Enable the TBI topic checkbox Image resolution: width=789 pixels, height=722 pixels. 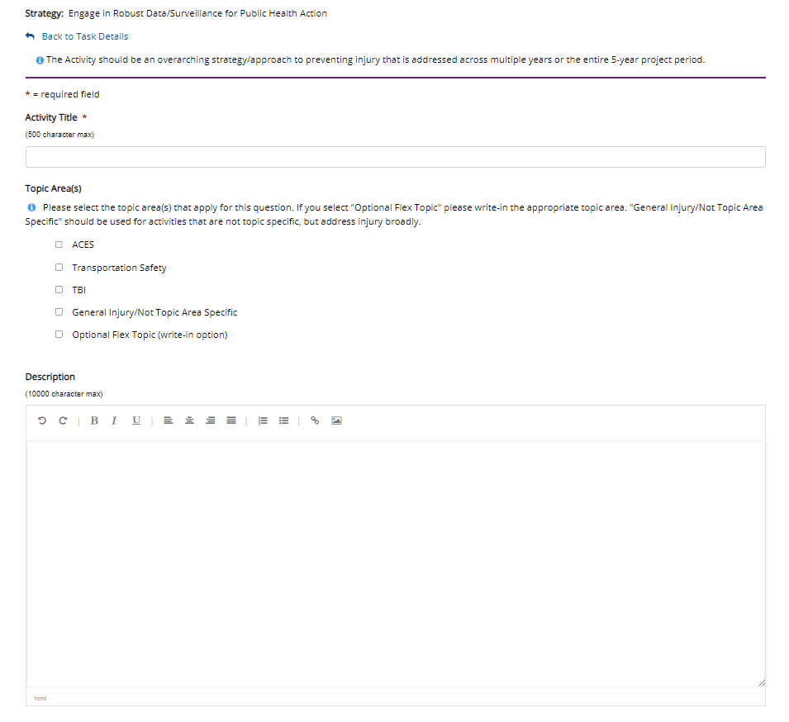click(x=59, y=289)
